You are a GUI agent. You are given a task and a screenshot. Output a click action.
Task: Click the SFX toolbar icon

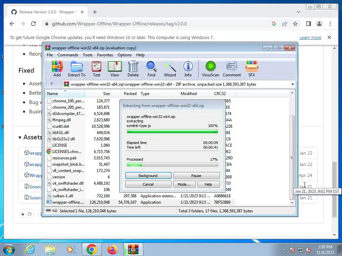point(252,69)
